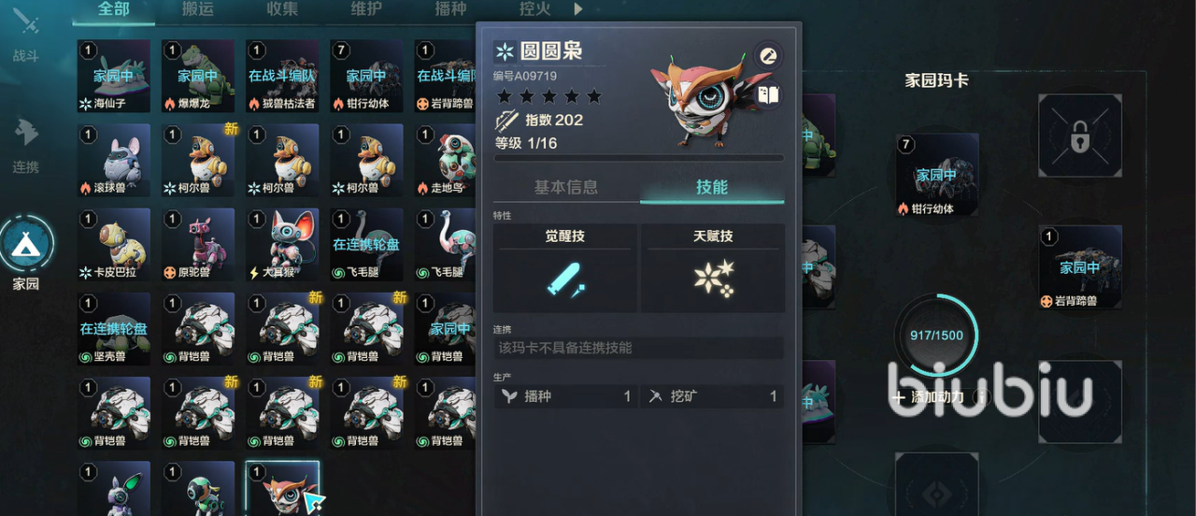
Task: Click the 917/1500 power progress ring
Action: 936,335
